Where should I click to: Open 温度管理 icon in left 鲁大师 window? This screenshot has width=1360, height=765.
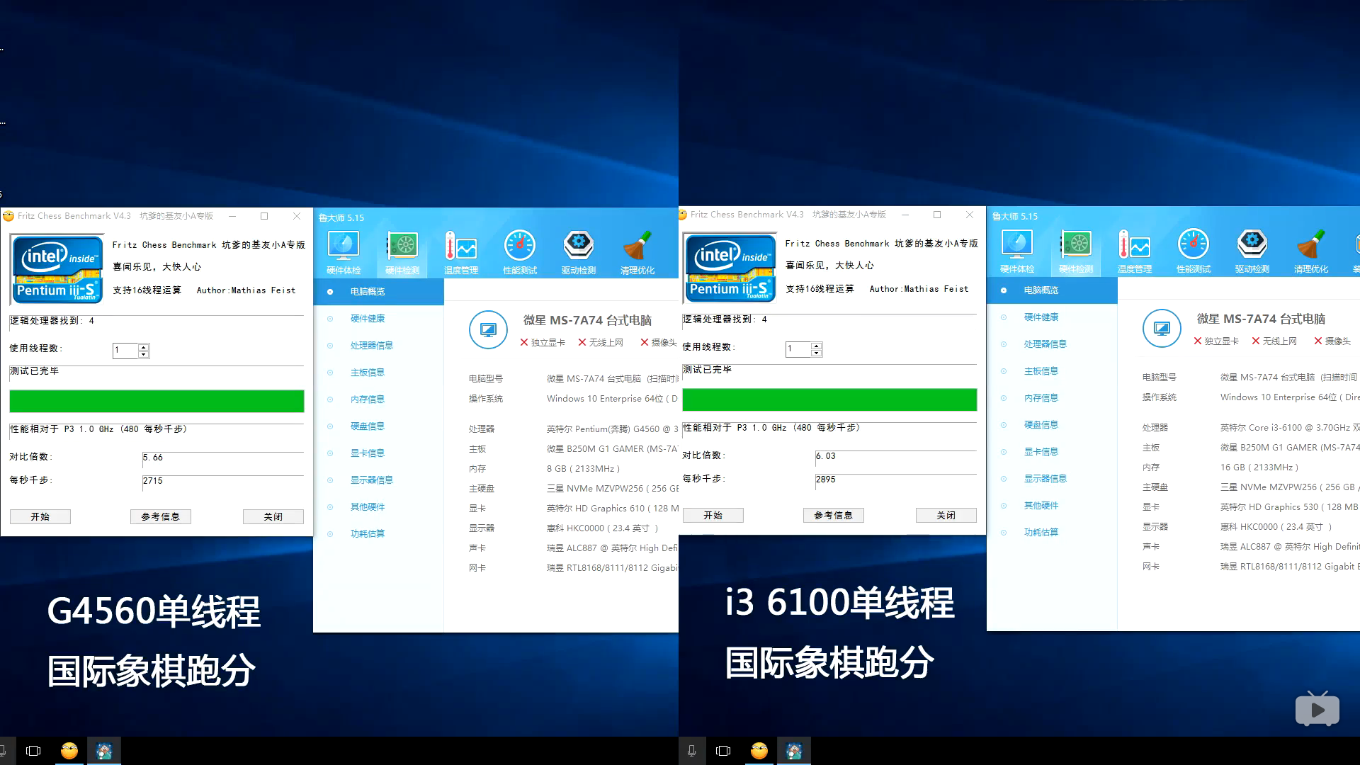pyautogui.click(x=461, y=253)
